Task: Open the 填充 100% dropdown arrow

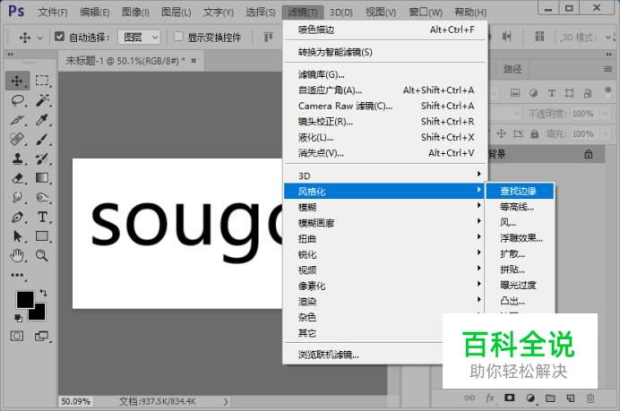Action: pyautogui.click(x=606, y=133)
